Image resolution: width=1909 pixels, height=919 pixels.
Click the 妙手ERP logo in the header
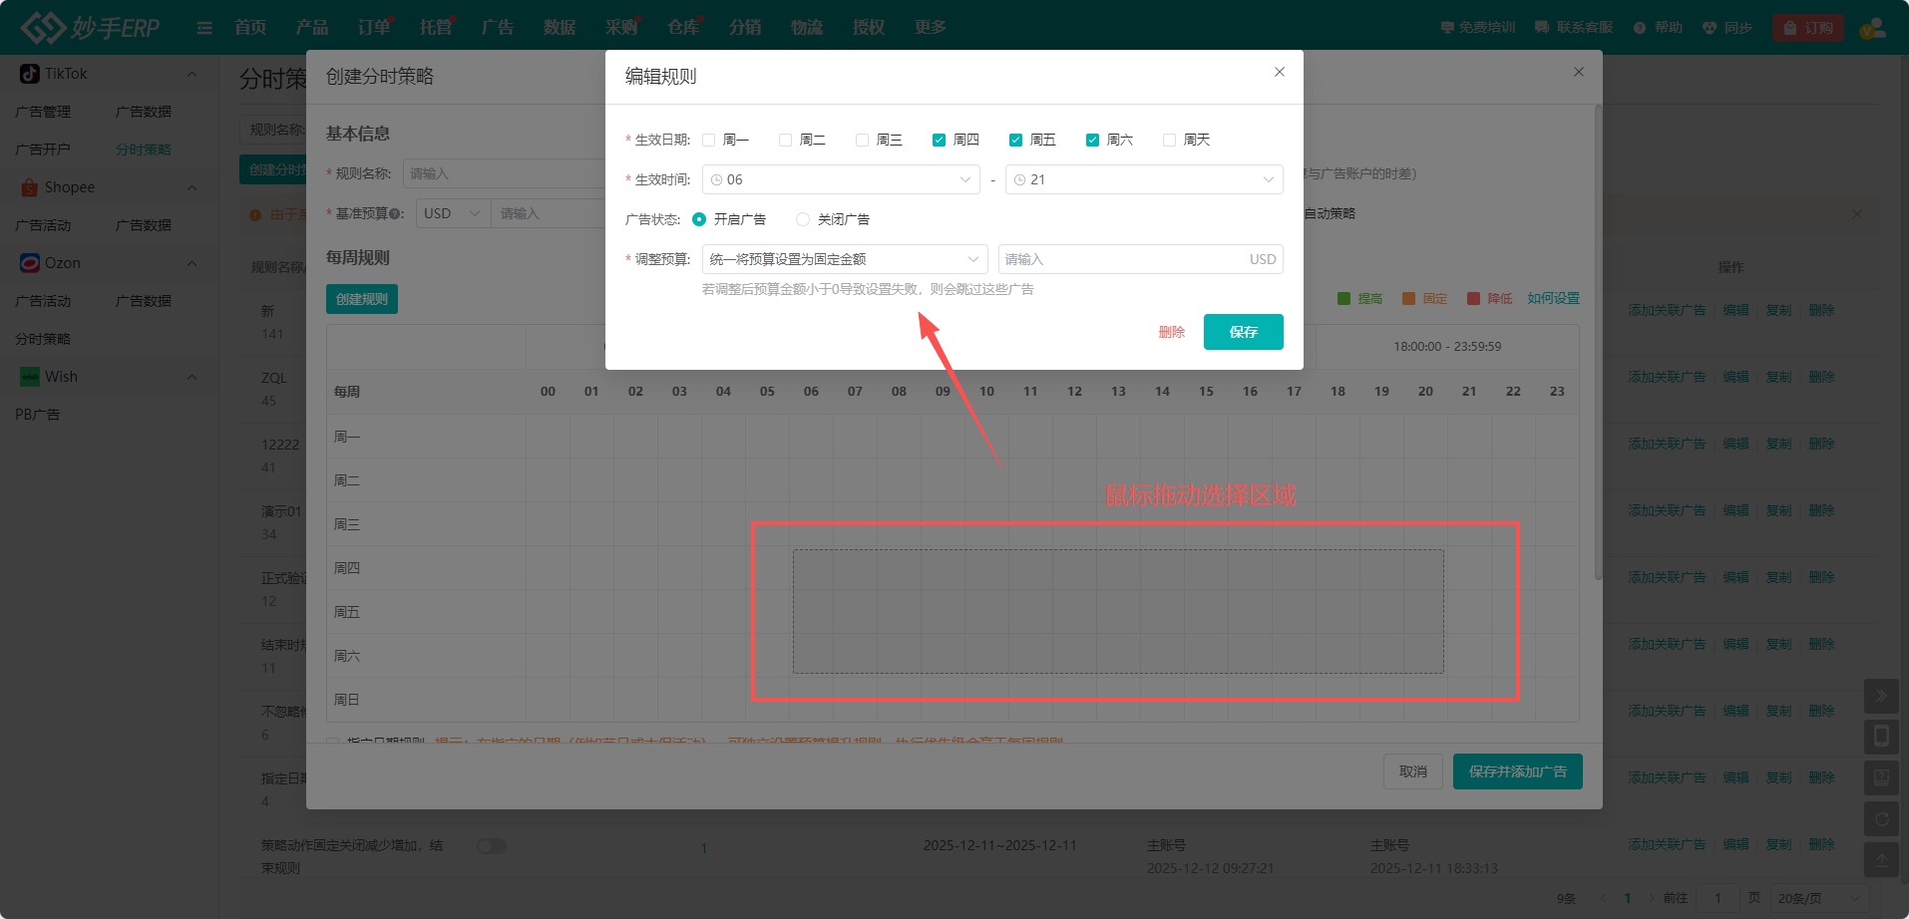(91, 27)
